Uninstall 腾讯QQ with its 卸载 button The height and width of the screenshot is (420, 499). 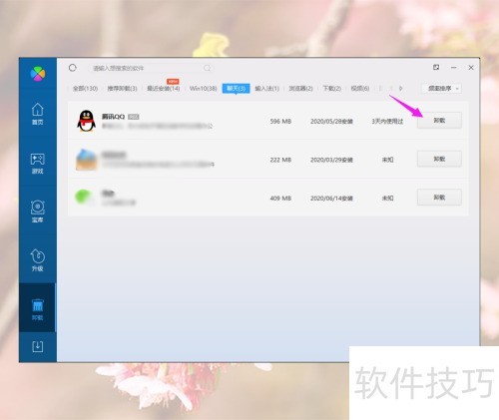pyautogui.click(x=439, y=121)
